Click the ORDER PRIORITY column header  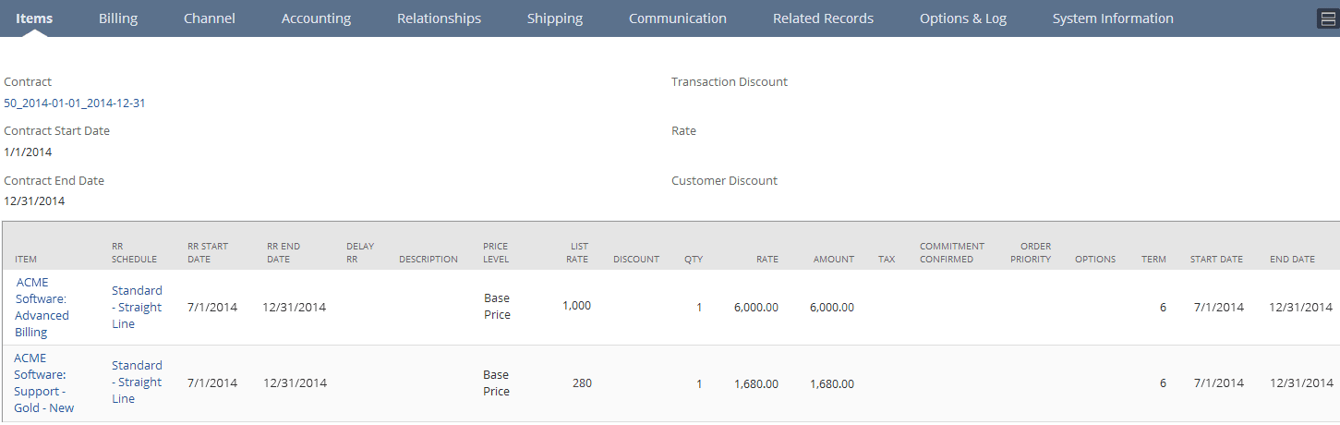[1030, 253]
